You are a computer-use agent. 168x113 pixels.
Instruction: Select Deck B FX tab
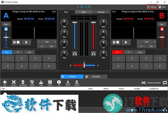point(129,52)
